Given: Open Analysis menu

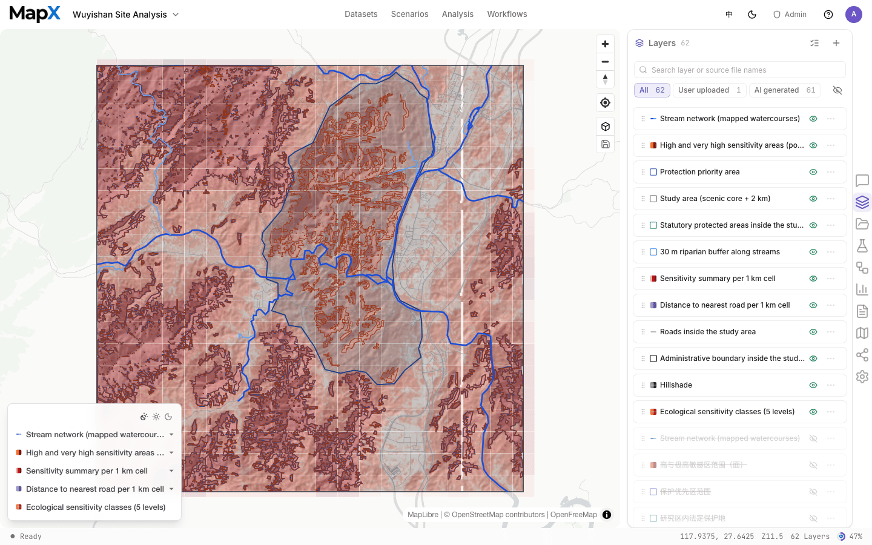Looking at the screenshot, I should [x=458, y=14].
